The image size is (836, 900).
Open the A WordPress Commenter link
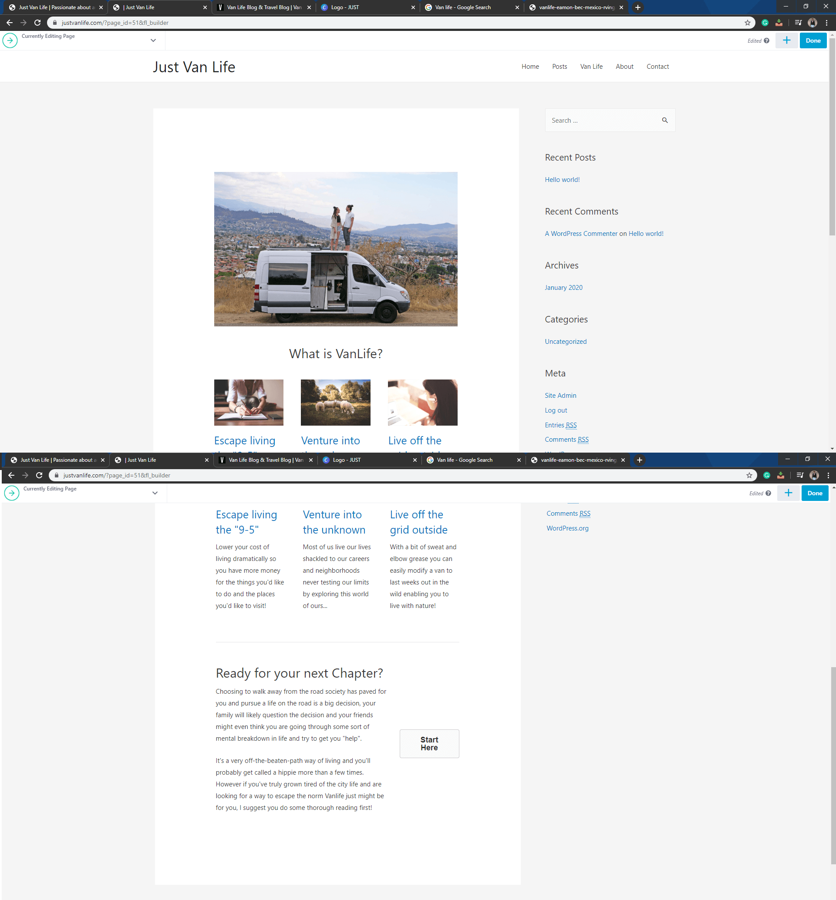pos(581,233)
